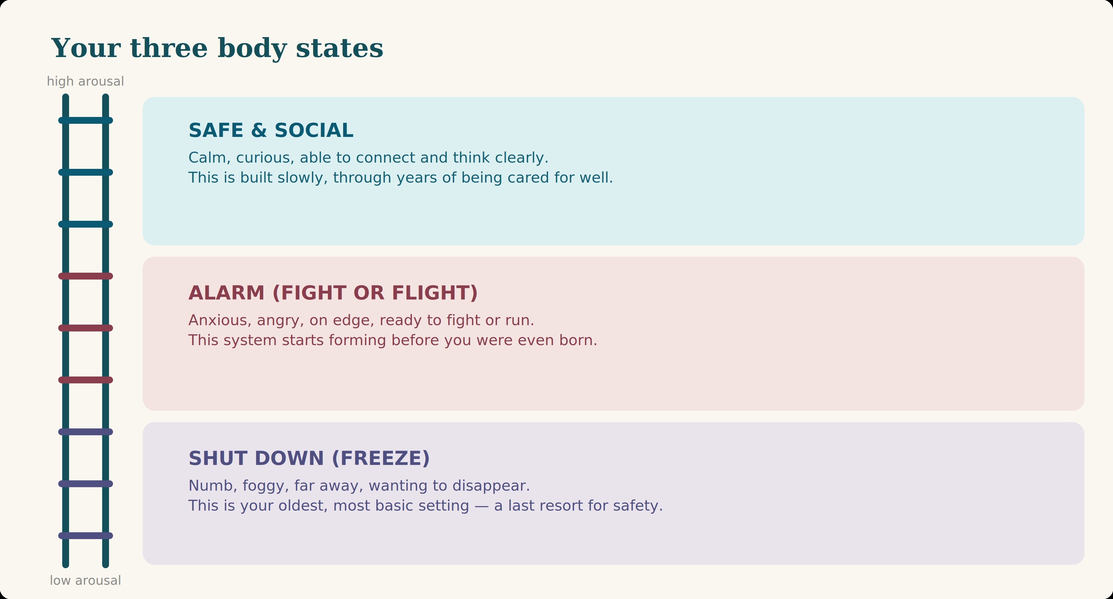
Task: Click the second teal ladder rung
Action: (86, 172)
